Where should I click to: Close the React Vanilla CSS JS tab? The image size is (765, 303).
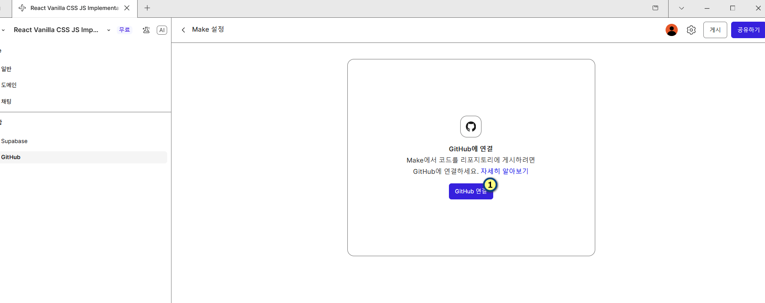coord(127,8)
